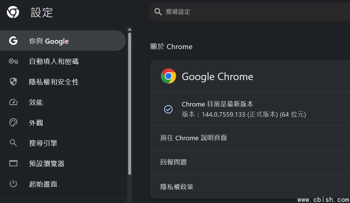Screen dimensions: 350x203
Task: Click the magnifier icon in the search bar
Action: 158,12
